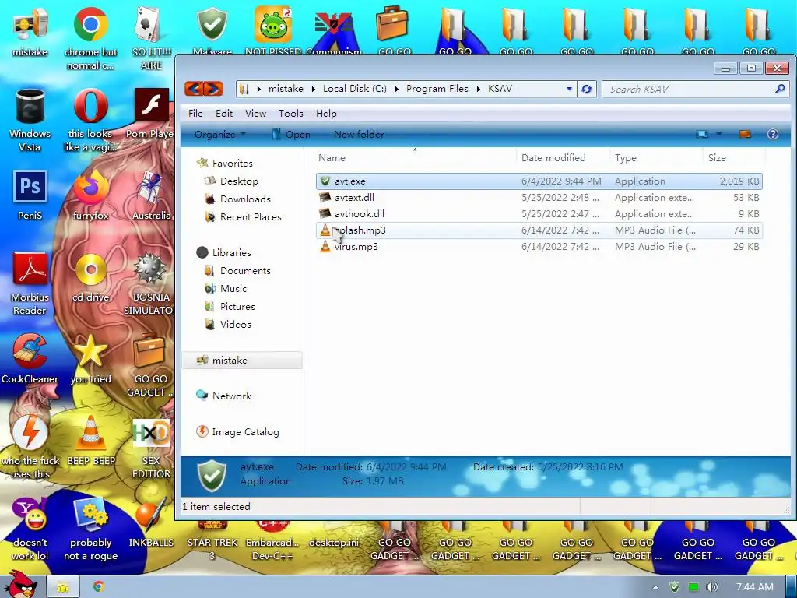Open Image Catalog in navigation pane
Image resolution: width=797 pixels, height=598 pixels.
[238, 431]
